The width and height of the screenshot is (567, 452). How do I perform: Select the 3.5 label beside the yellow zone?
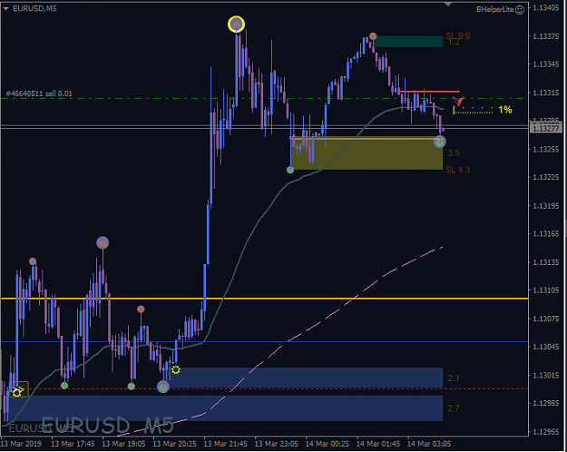(454, 153)
